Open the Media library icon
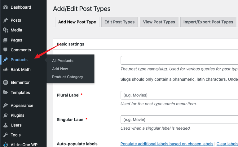The width and height of the screenshot is (238, 147). coord(5,30)
